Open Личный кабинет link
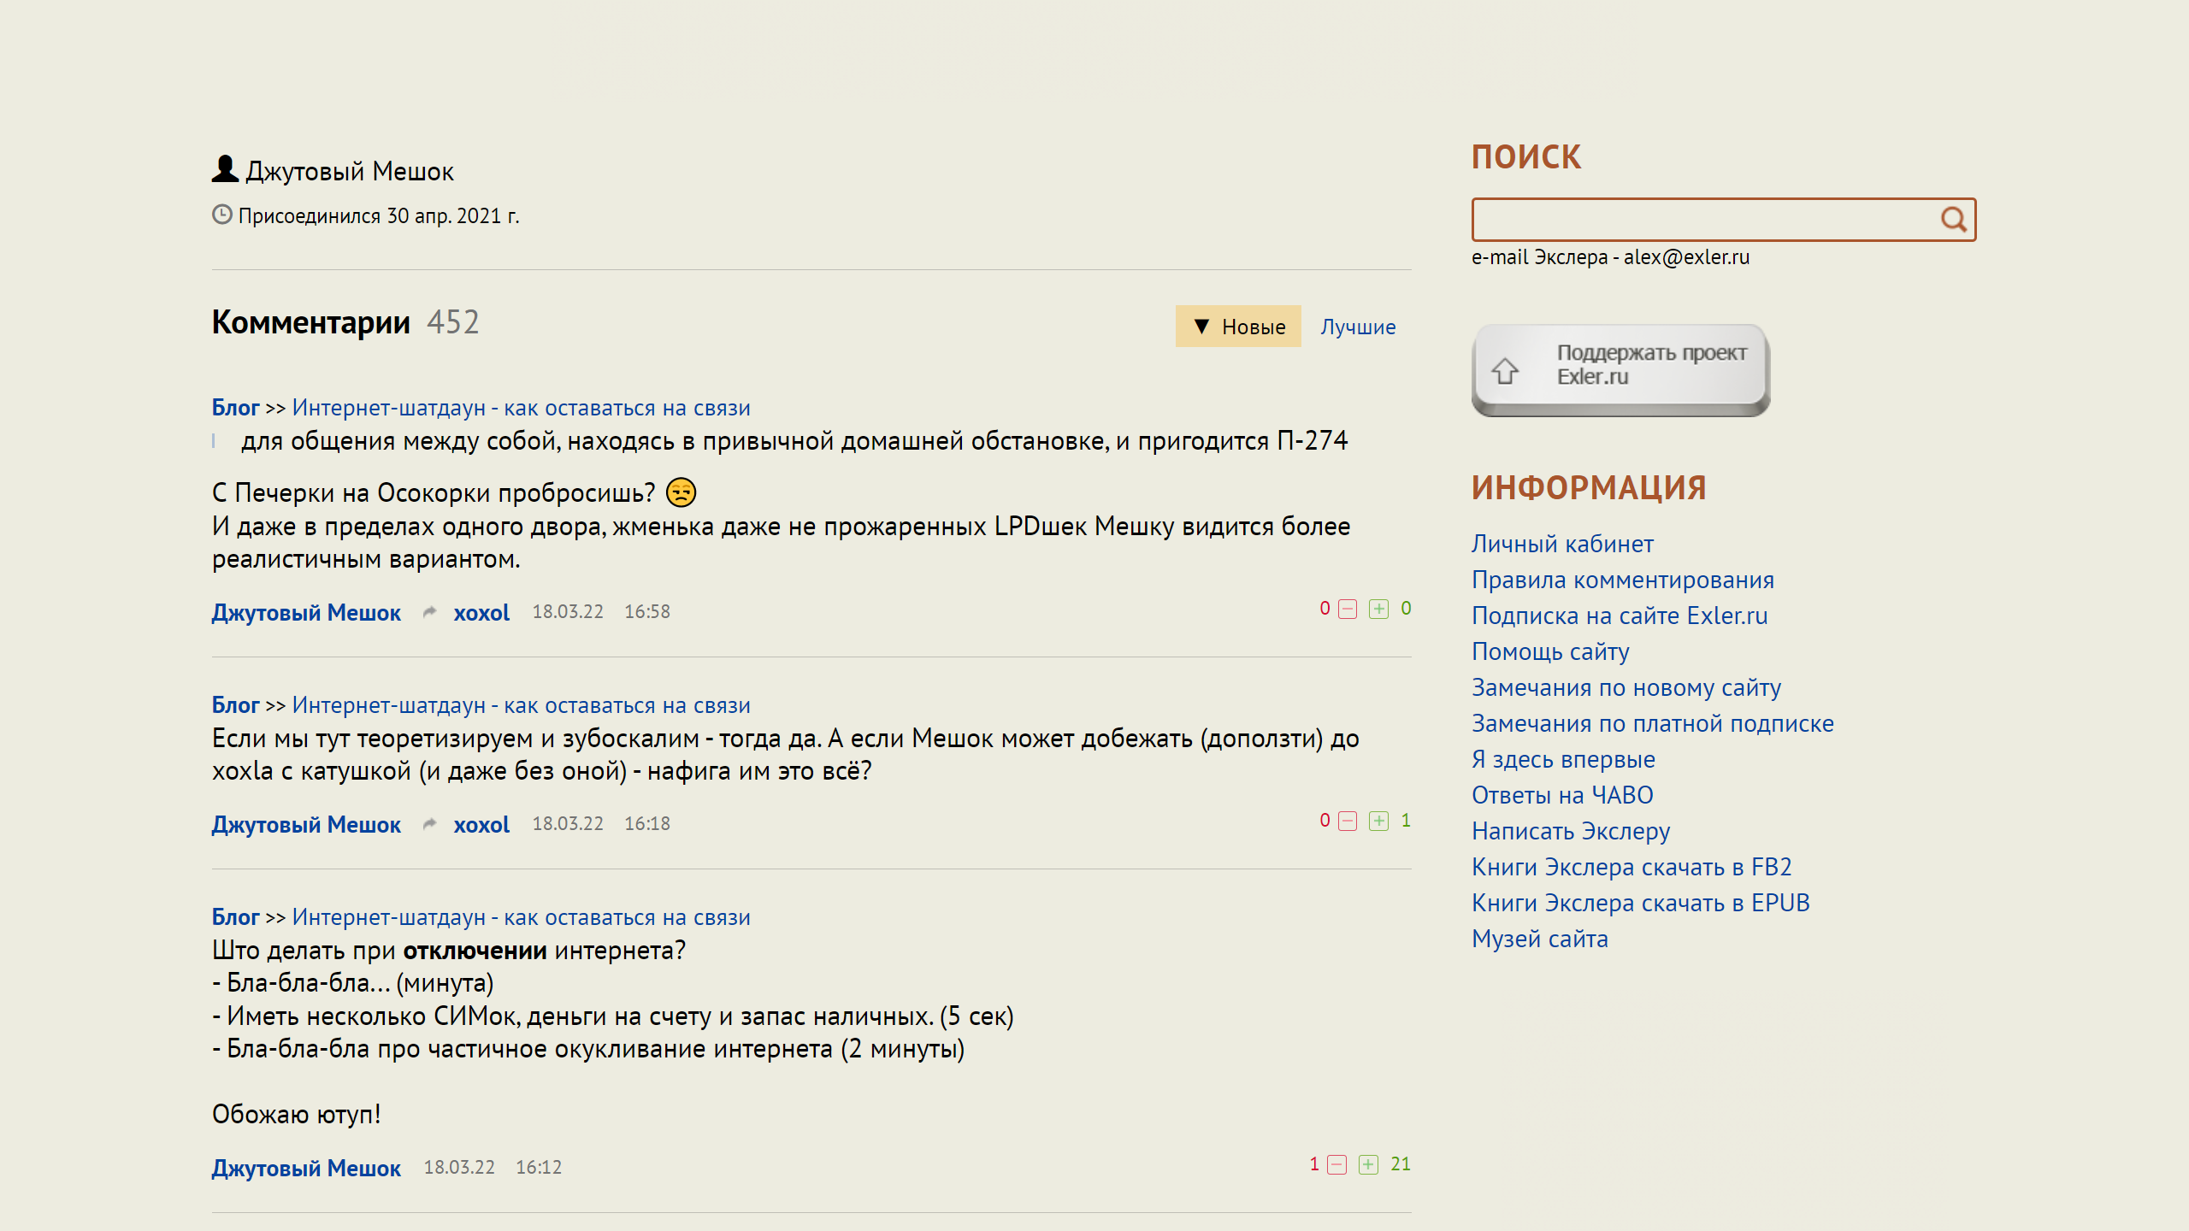The height and width of the screenshot is (1231, 2189). (1562, 544)
